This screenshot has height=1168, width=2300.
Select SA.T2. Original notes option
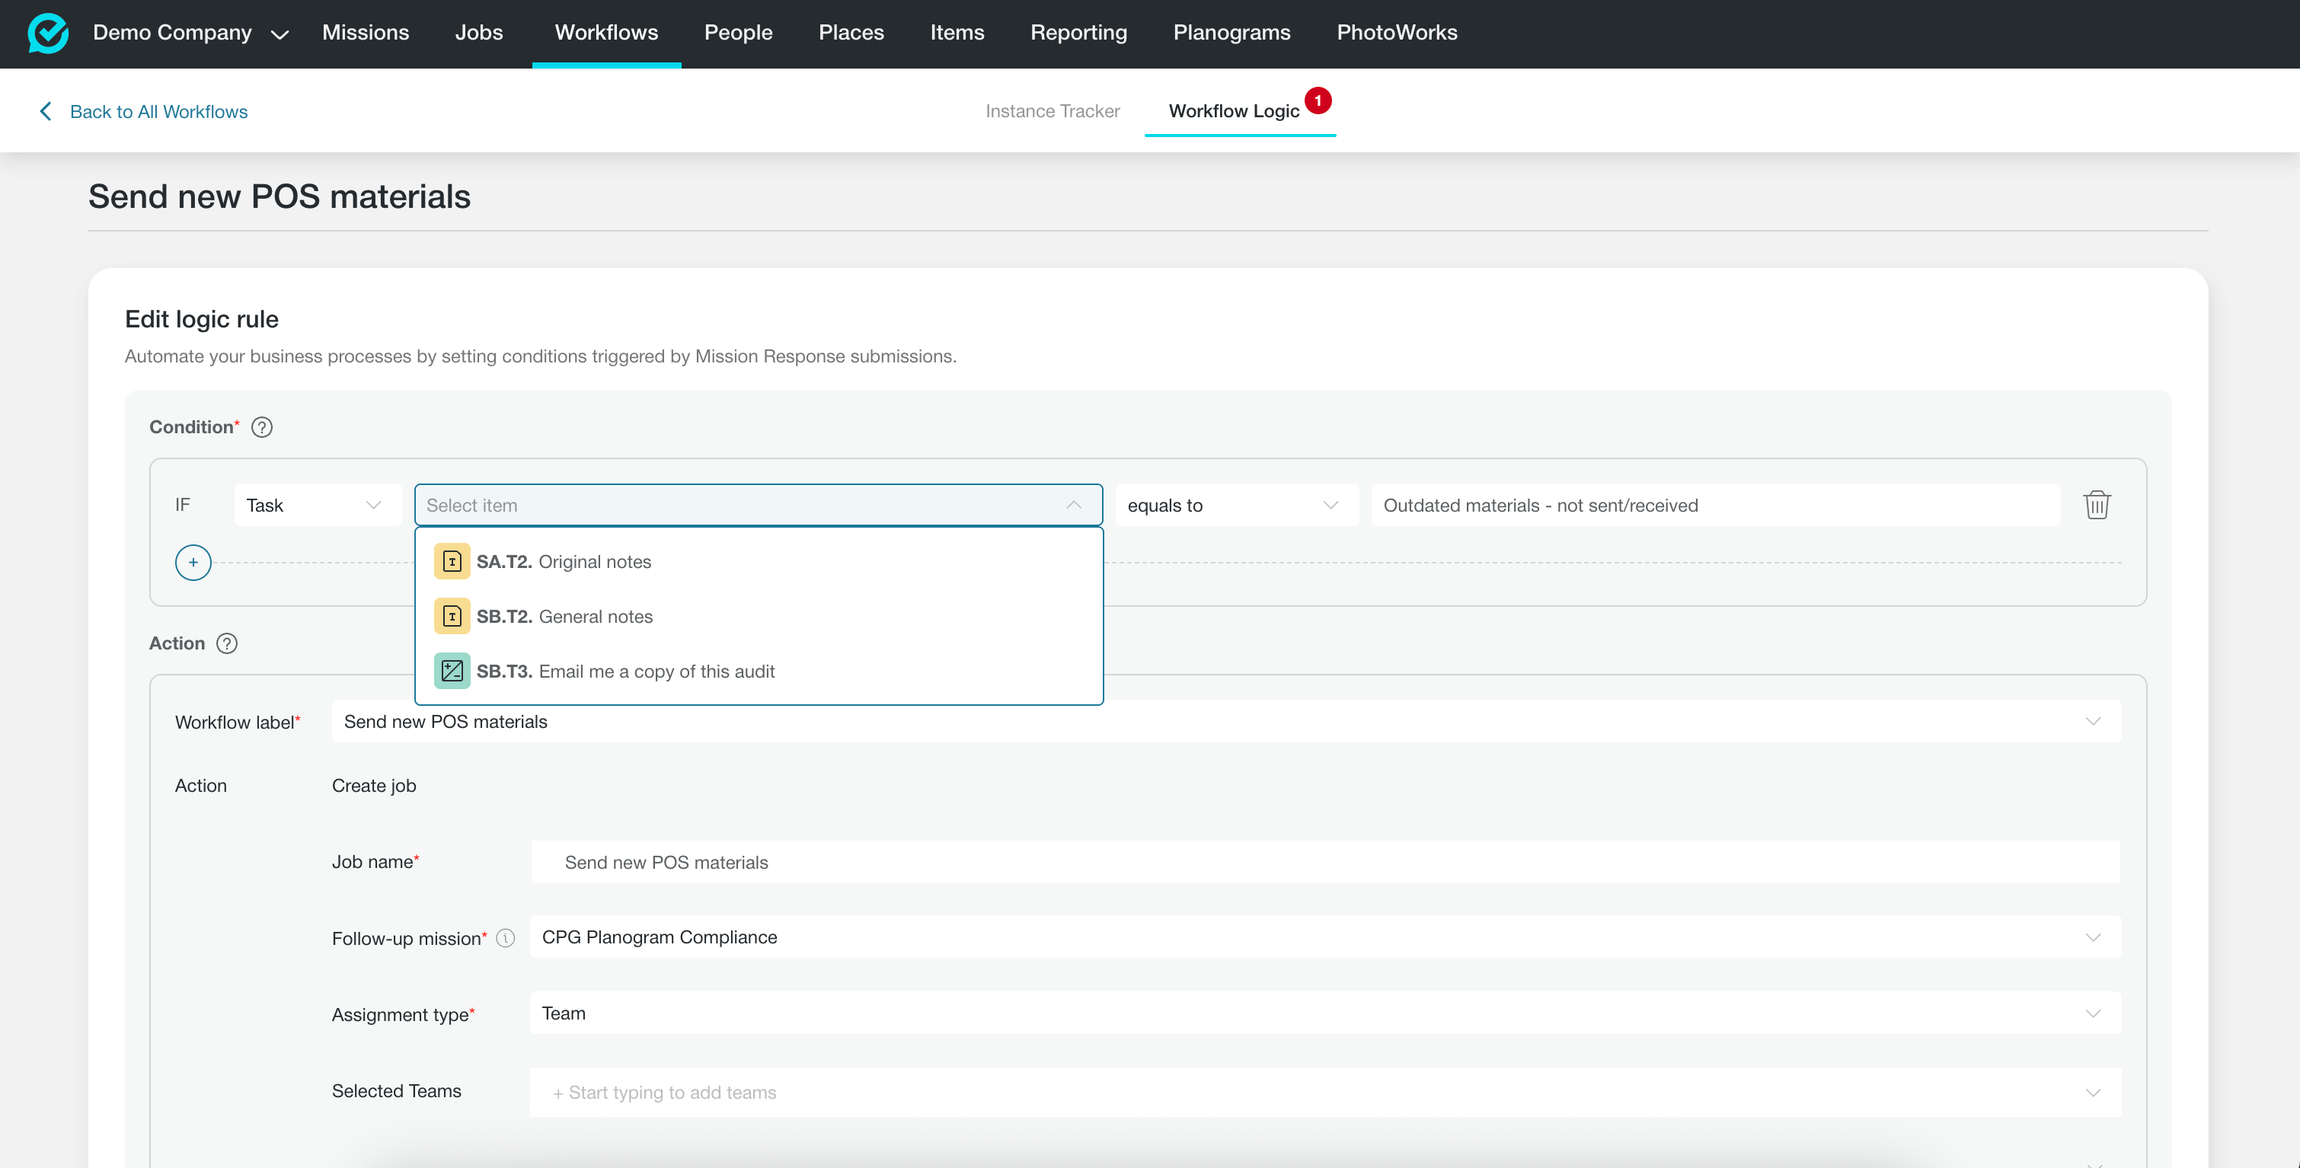(x=759, y=562)
